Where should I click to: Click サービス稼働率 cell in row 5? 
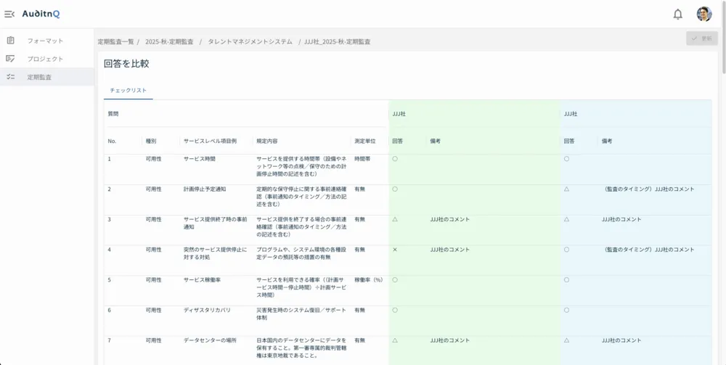(202, 280)
